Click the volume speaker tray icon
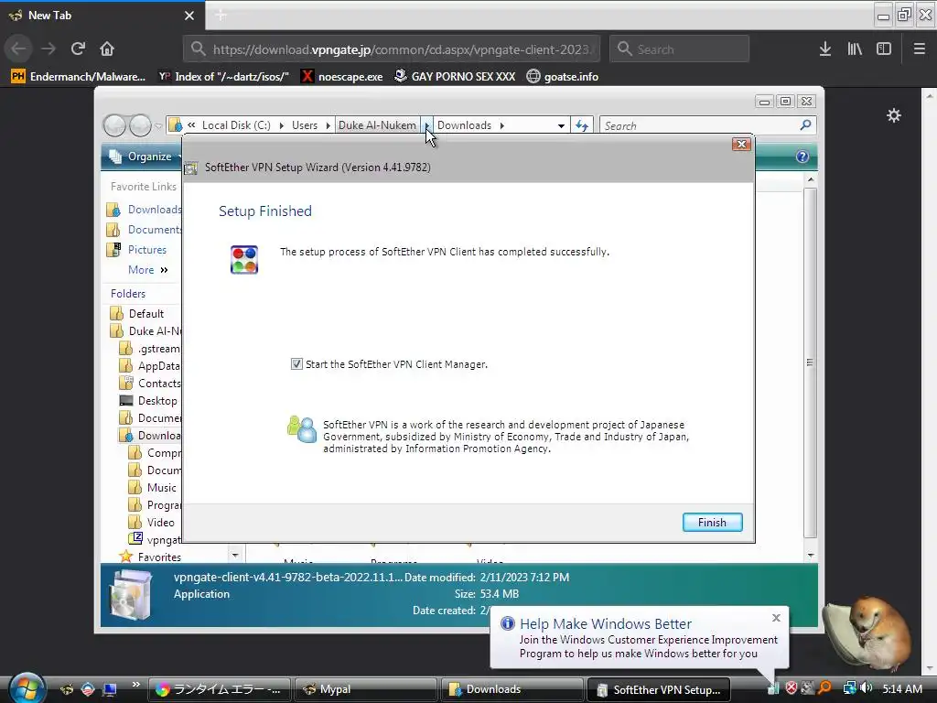The image size is (937, 703). pyautogui.click(x=867, y=688)
